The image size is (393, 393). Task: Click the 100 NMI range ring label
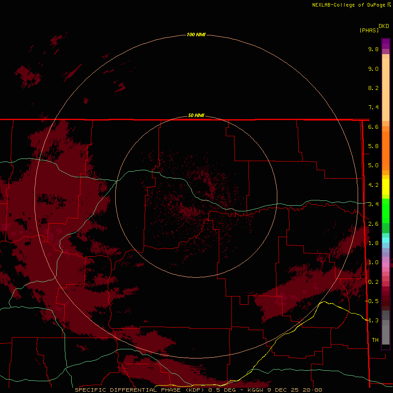click(196, 34)
